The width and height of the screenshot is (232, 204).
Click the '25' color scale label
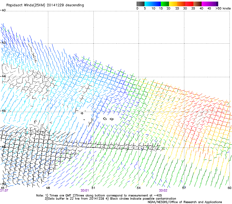tap(177, 8)
